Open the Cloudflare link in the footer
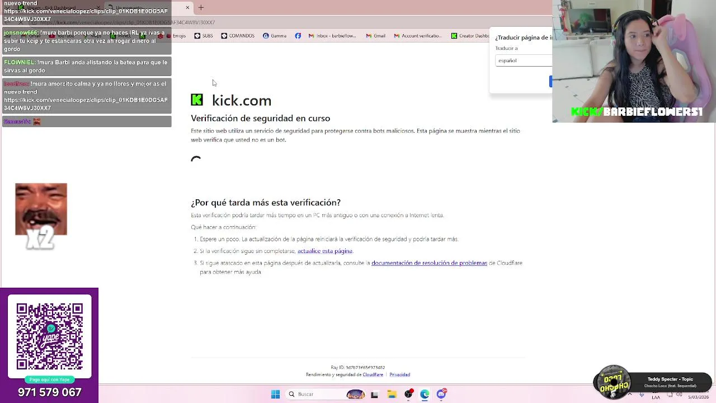The width and height of the screenshot is (716, 403). (373, 375)
